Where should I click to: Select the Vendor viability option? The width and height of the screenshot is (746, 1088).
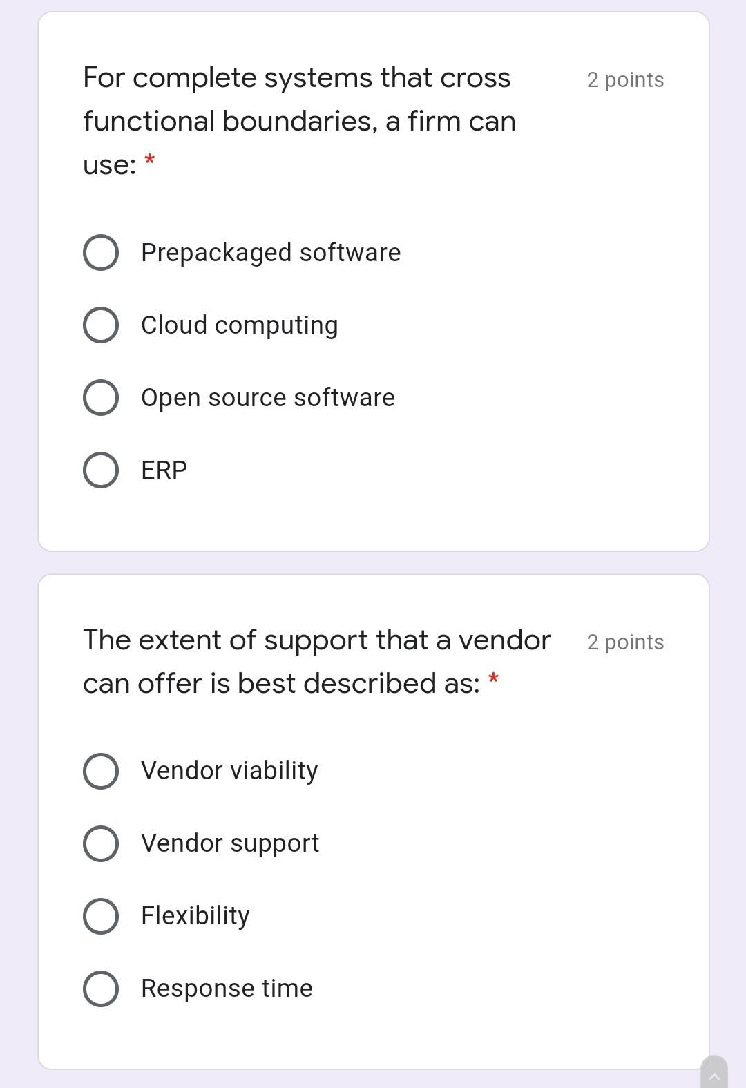click(101, 771)
